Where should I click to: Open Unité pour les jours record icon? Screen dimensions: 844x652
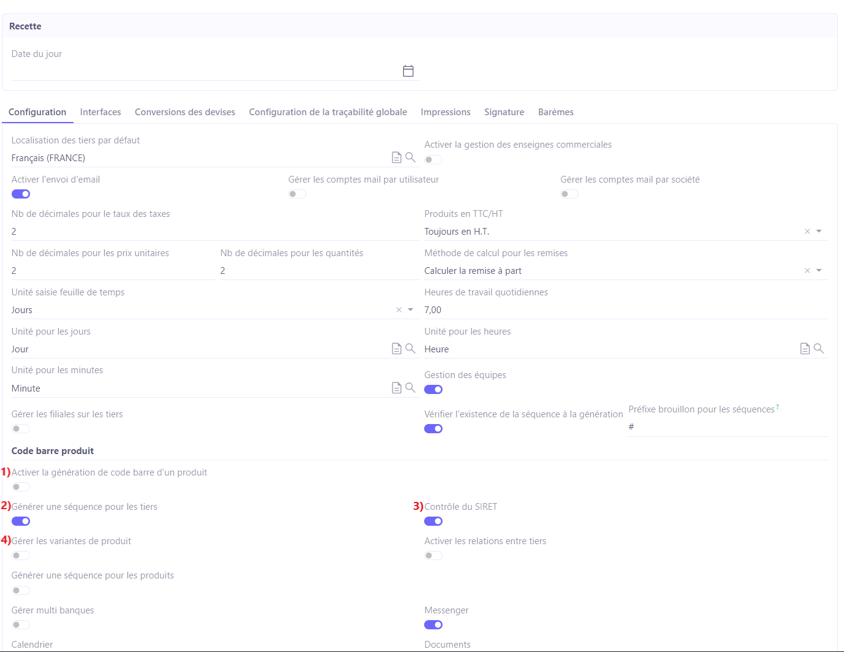pyautogui.click(x=397, y=349)
